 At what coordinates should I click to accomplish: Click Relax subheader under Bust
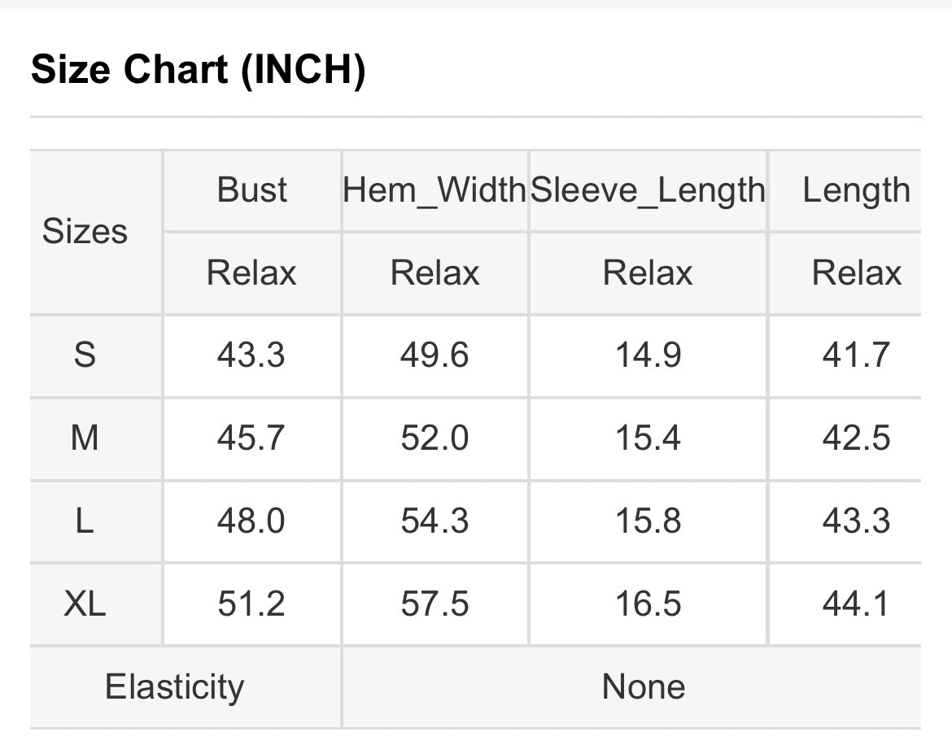251,273
